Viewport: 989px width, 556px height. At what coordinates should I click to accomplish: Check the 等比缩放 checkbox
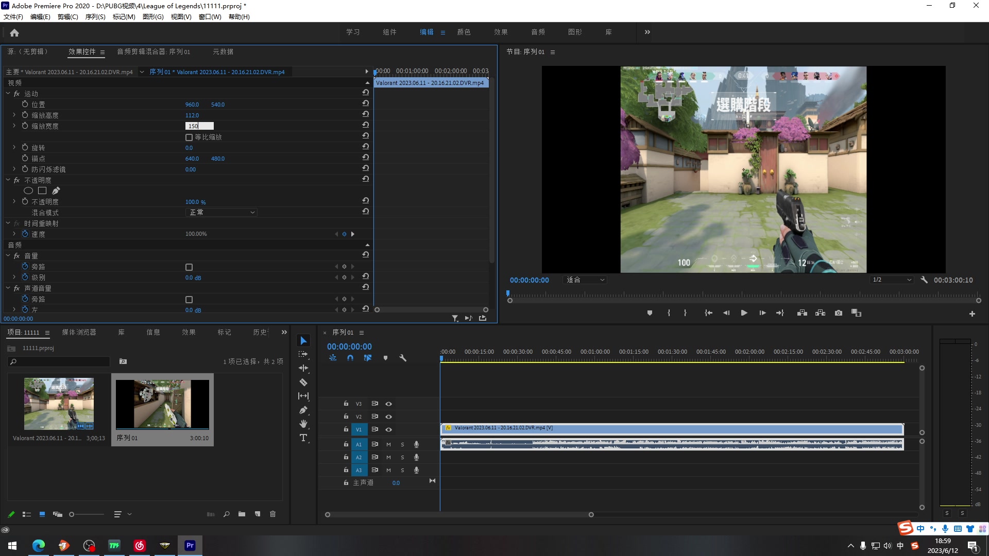click(x=189, y=137)
